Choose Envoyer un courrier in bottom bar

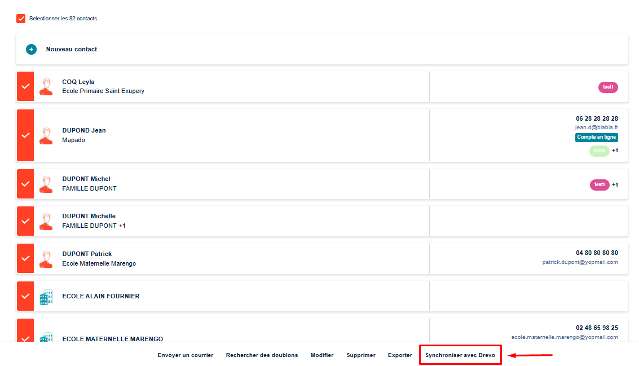coord(186,355)
